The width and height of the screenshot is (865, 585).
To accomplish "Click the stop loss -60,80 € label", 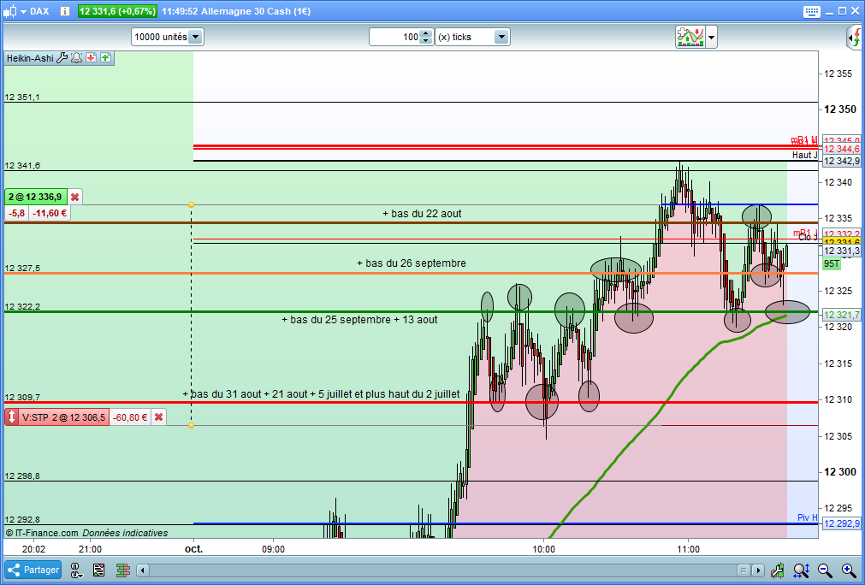I will 130,417.
